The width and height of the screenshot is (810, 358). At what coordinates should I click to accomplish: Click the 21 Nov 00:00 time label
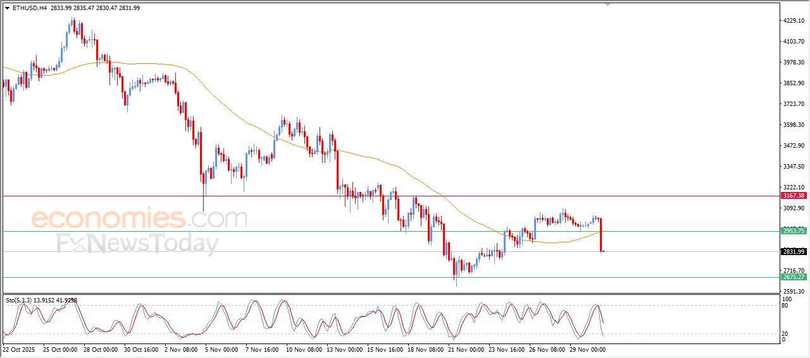(x=465, y=349)
